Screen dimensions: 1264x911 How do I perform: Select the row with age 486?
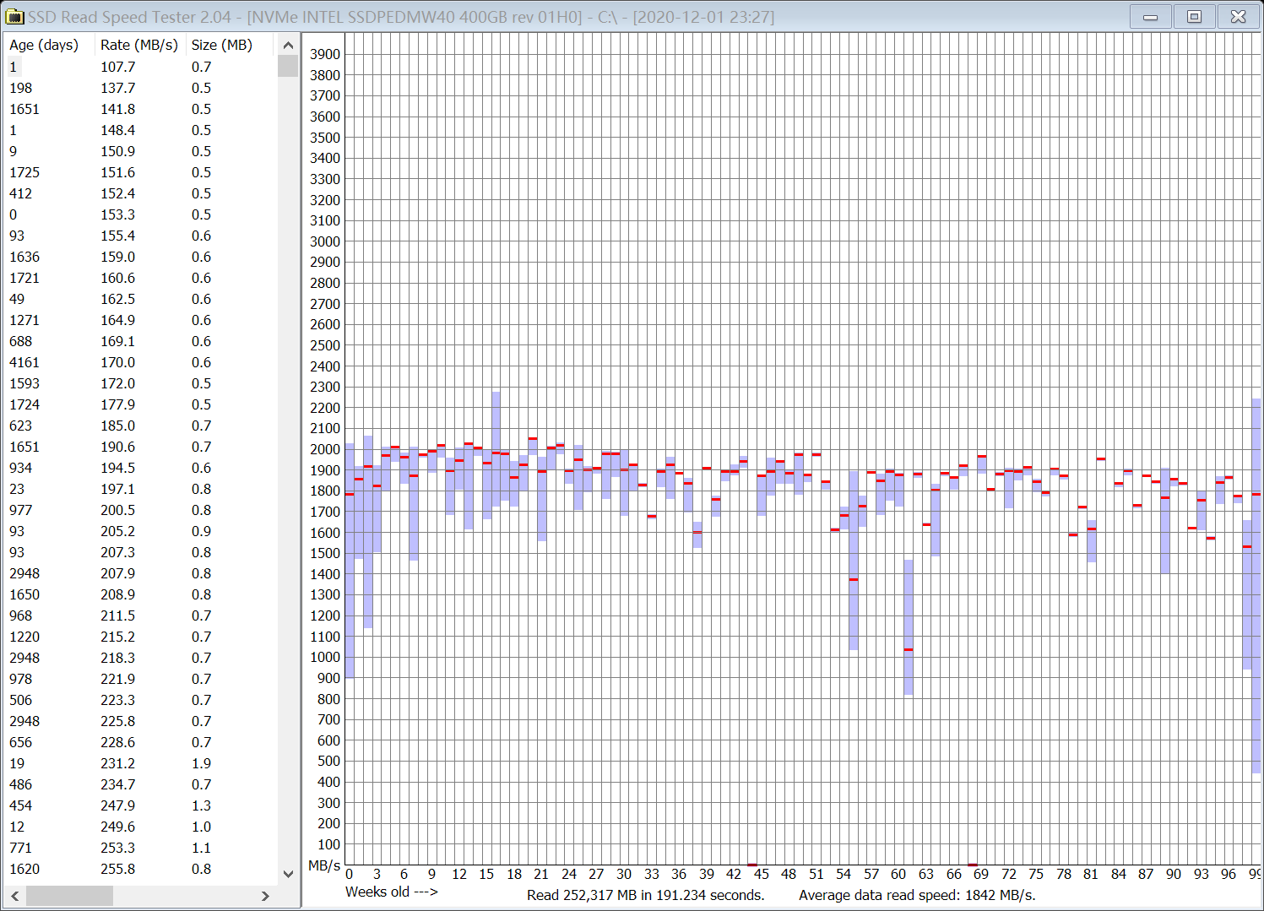pyautogui.click(x=141, y=784)
